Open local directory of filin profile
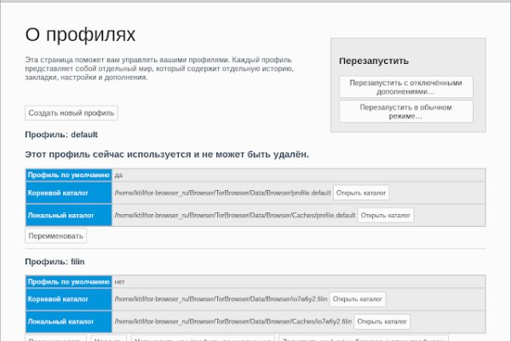 click(382, 322)
